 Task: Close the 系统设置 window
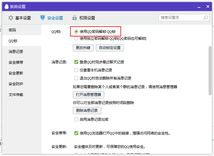(x=208, y=6)
